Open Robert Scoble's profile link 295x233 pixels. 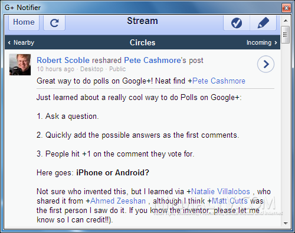tap(63, 60)
